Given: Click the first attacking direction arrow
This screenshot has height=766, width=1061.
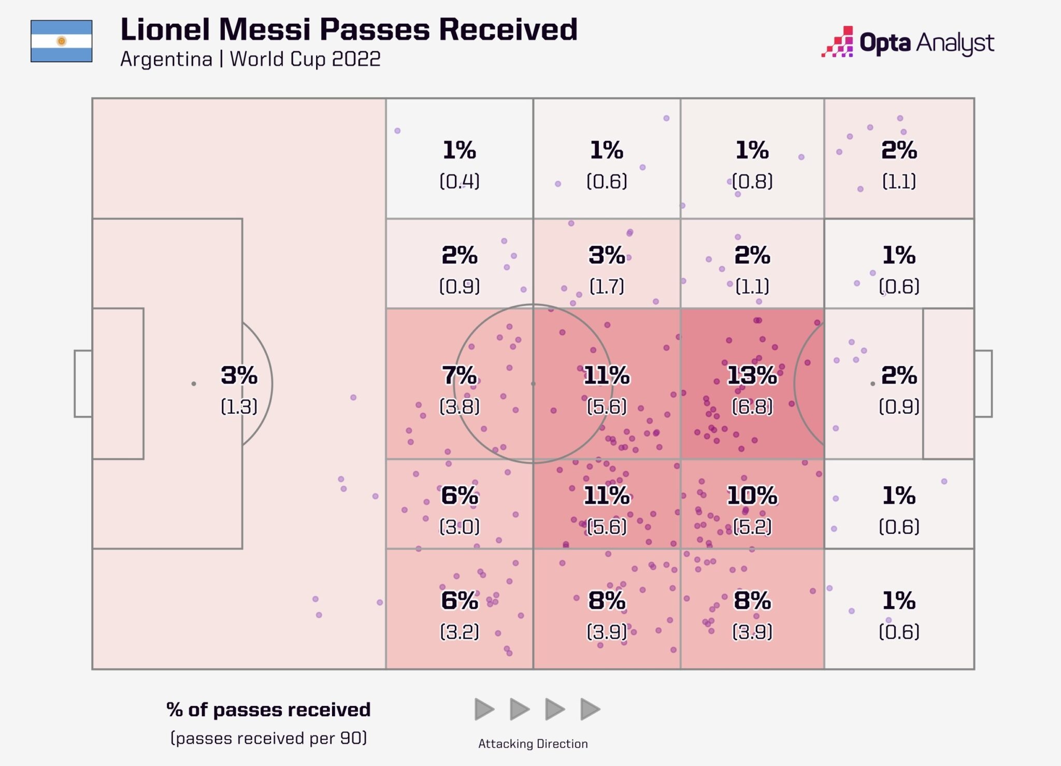Looking at the screenshot, I should 484,709.
